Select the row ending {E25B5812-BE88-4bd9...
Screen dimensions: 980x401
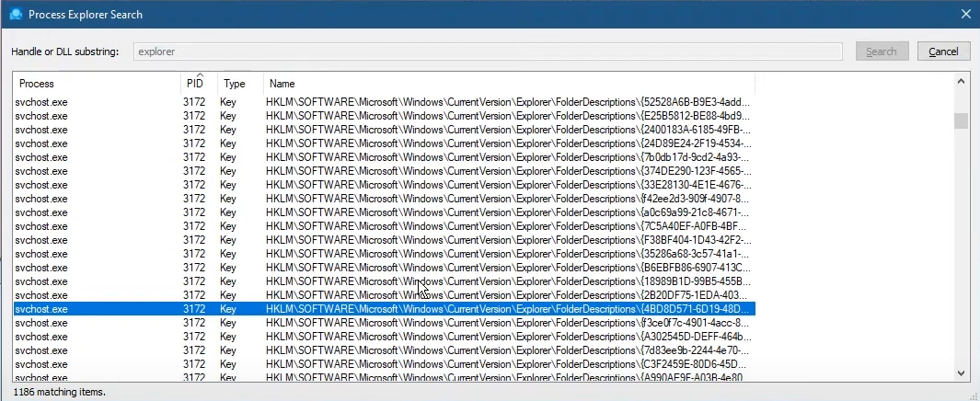point(385,116)
